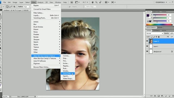This screenshot has width=174, height=98.
Task: Click the out-of-gamut warning triangle
Action: (148, 21)
